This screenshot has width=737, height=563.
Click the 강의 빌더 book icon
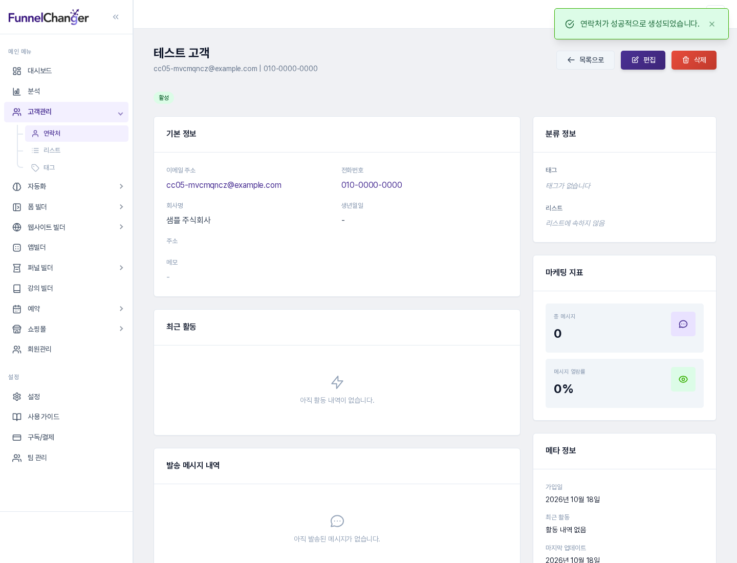[17, 289]
